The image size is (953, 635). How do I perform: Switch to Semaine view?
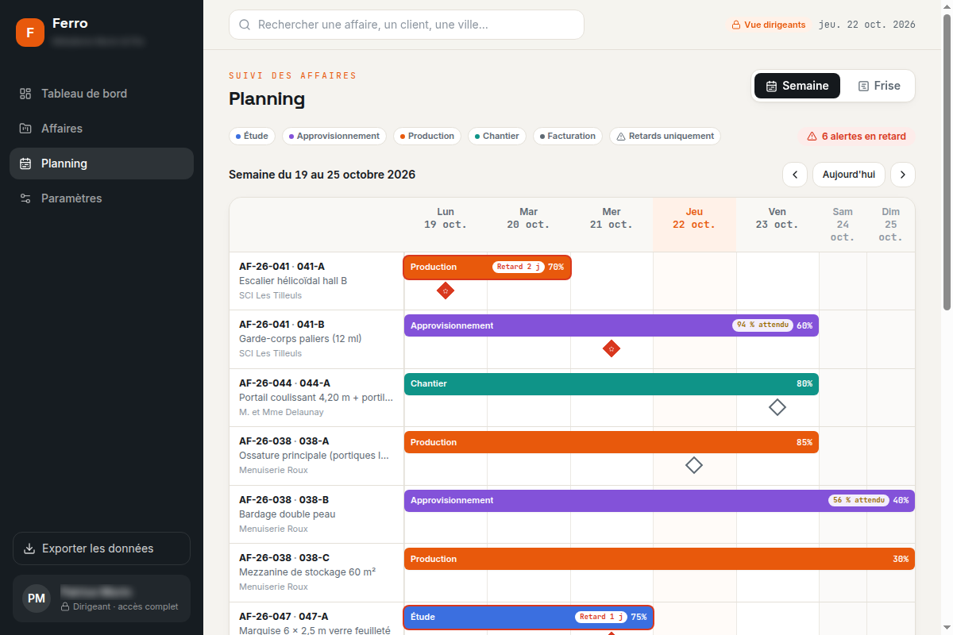[x=797, y=86]
